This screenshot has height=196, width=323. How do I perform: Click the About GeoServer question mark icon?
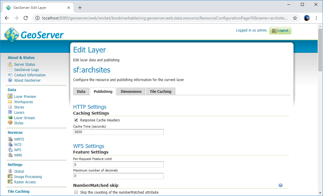[10, 80]
